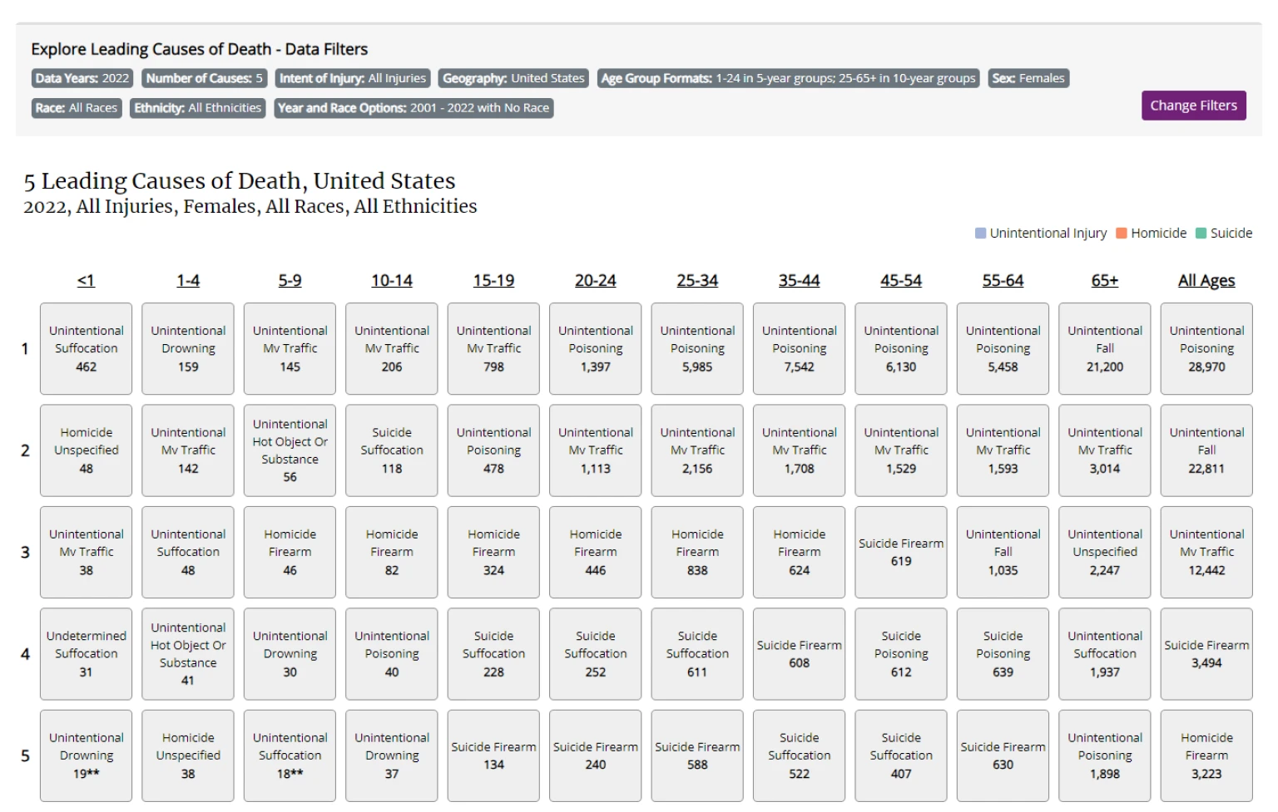Click the Change Filters button
1278x812 pixels.
pyautogui.click(x=1193, y=106)
